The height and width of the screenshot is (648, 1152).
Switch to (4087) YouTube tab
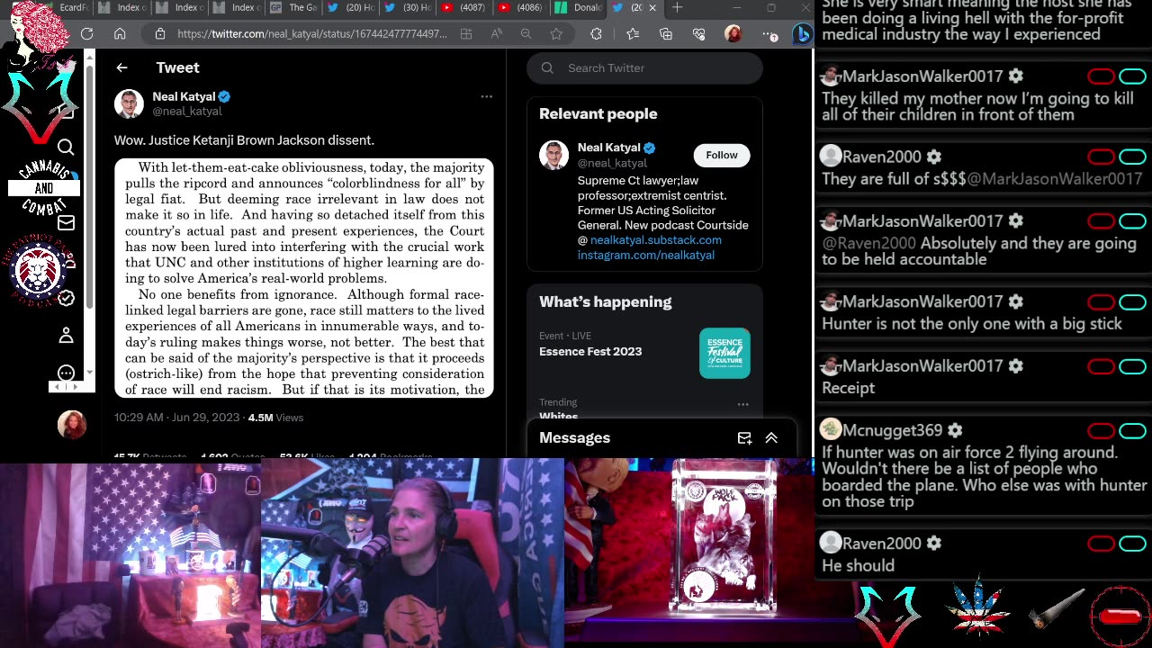point(463,7)
